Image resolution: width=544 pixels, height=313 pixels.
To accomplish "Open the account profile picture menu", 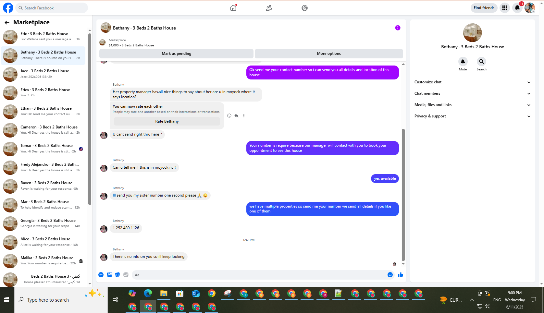I will click(530, 8).
